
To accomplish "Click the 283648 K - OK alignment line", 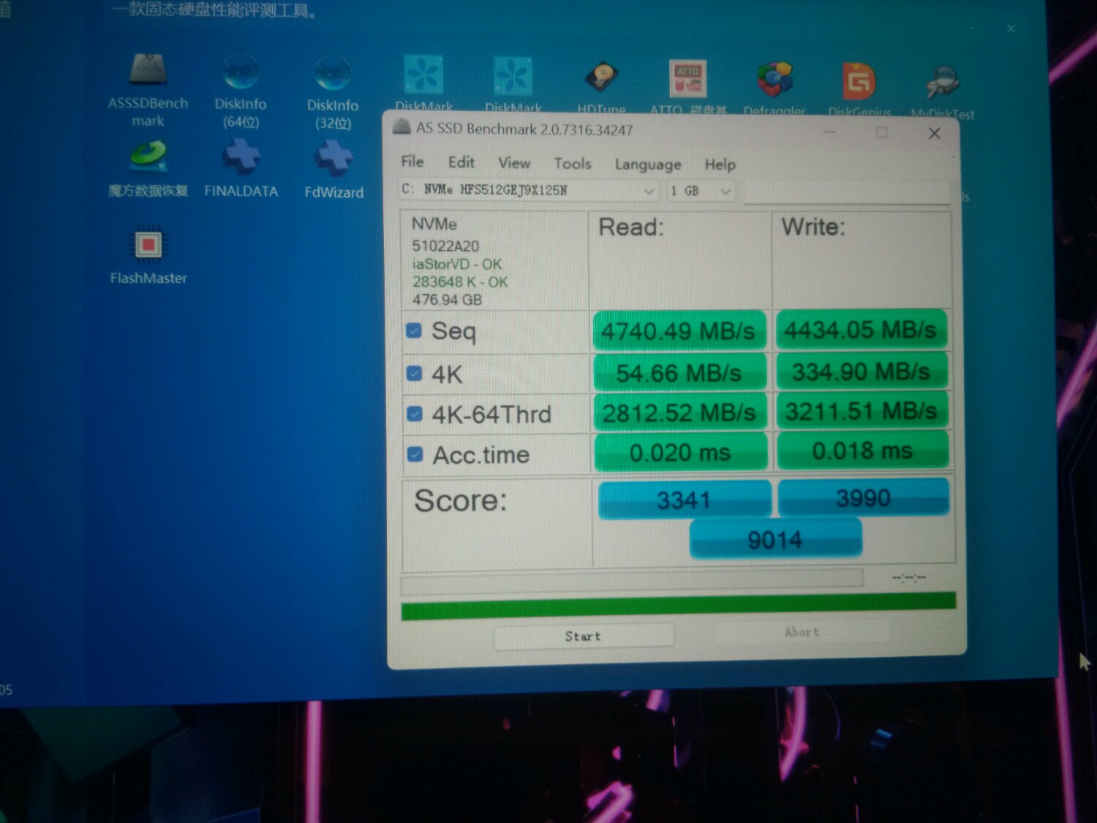I will coord(460,282).
